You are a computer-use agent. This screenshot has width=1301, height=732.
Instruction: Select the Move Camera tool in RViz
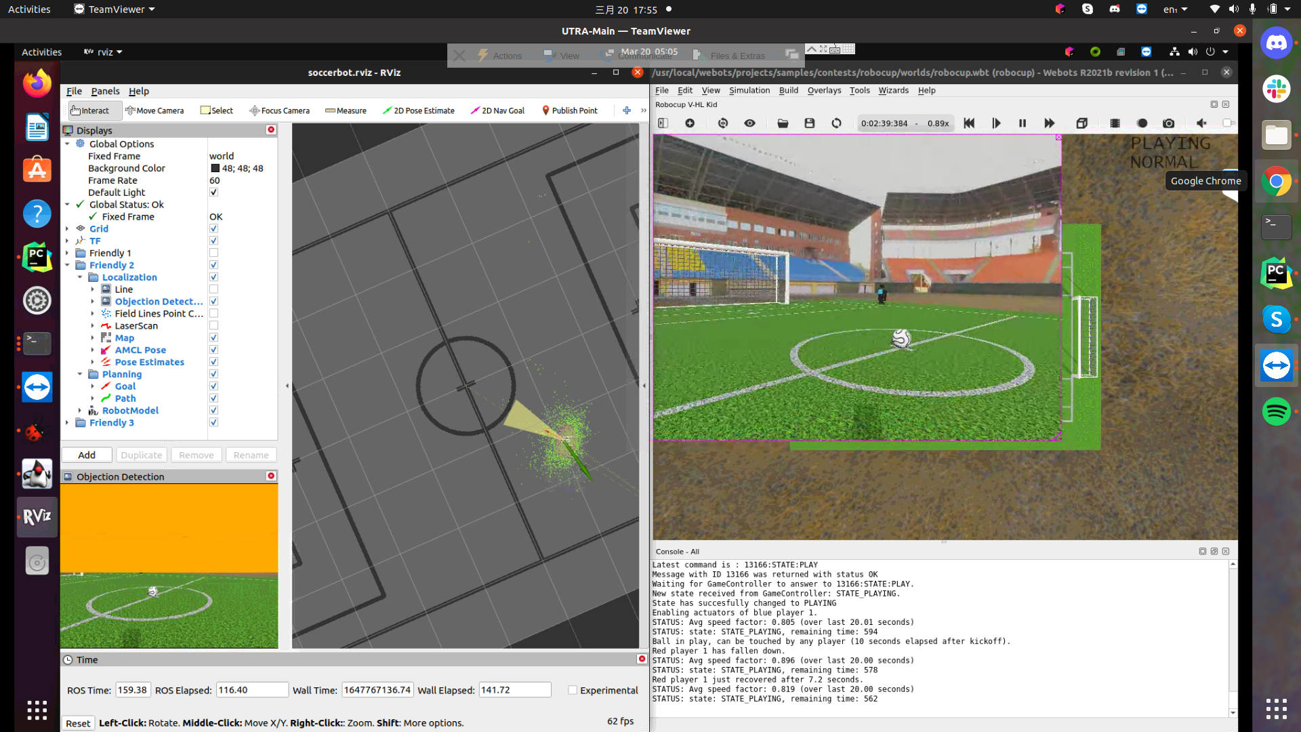point(154,110)
